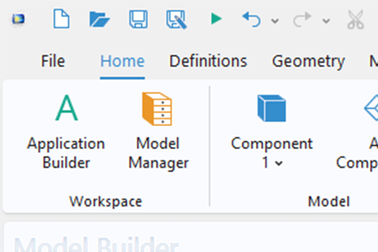The width and height of the screenshot is (378, 252).
Task: Open the redo history dropdown arrow
Action: click(326, 21)
